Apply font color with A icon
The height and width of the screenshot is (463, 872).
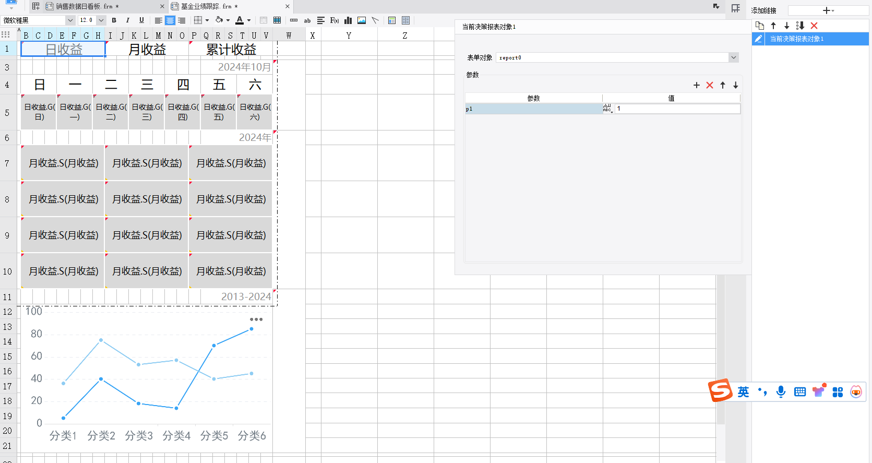click(240, 20)
